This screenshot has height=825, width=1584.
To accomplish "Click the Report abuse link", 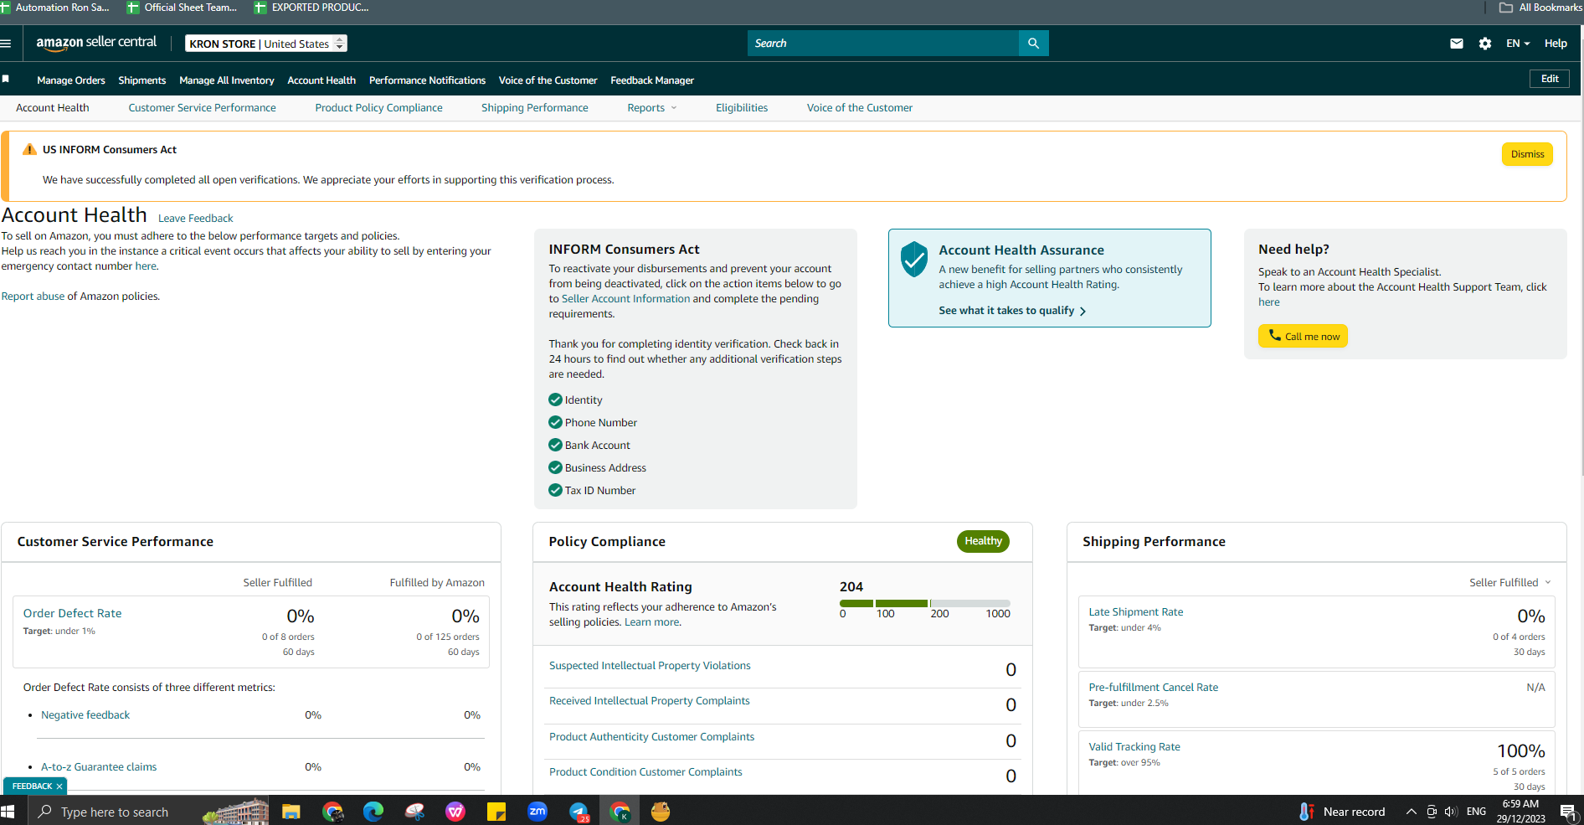I will 33,296.
